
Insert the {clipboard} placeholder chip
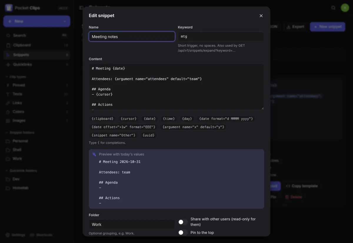point(103,119)
